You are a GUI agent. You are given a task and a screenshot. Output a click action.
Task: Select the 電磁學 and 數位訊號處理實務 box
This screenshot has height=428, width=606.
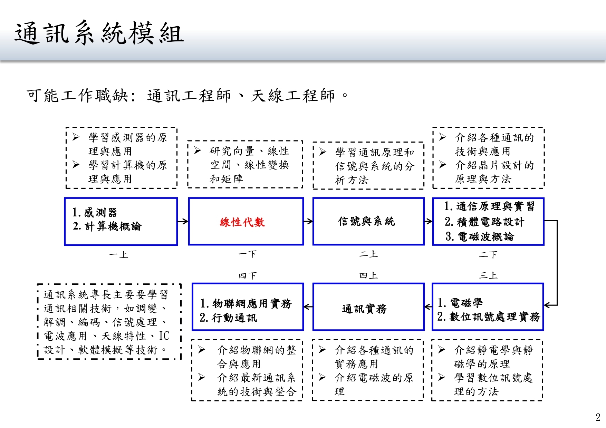click(488, 307)
